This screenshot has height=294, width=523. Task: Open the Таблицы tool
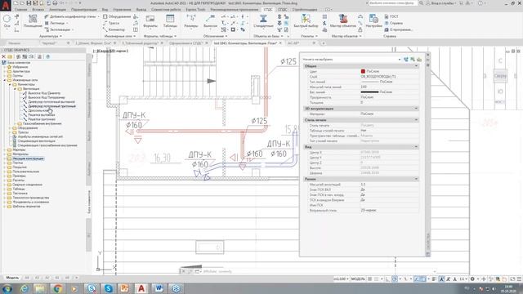[170, 21]
